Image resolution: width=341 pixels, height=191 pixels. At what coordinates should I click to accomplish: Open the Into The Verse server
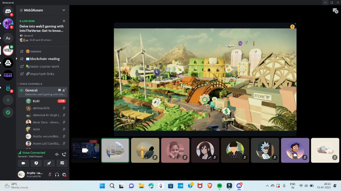coord(8,75)
